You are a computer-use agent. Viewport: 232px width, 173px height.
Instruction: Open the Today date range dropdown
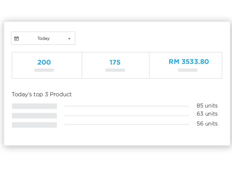[43, 38]
